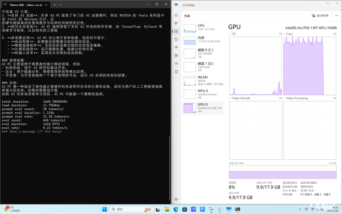This screenshot has height=214, width=342.
Task: Select Disk 1 (D:) performance item
Action: 203,67
